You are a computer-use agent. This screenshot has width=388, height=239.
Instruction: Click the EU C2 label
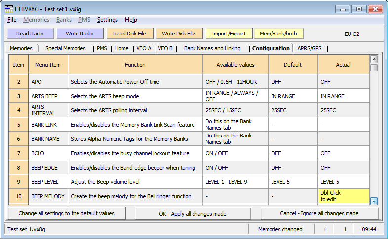pyautogui.click(x=352, y=34)
